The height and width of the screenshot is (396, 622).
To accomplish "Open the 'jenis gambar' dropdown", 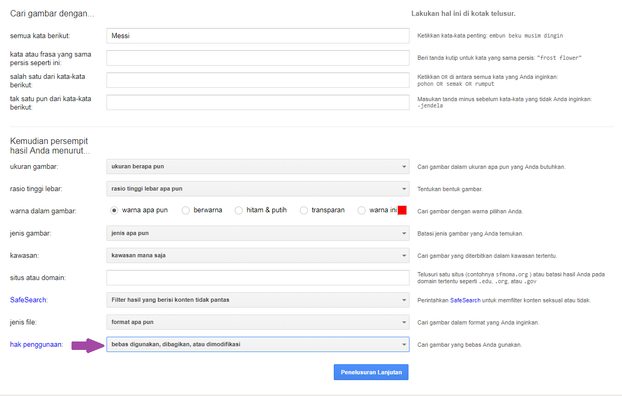I will (257, 233).
